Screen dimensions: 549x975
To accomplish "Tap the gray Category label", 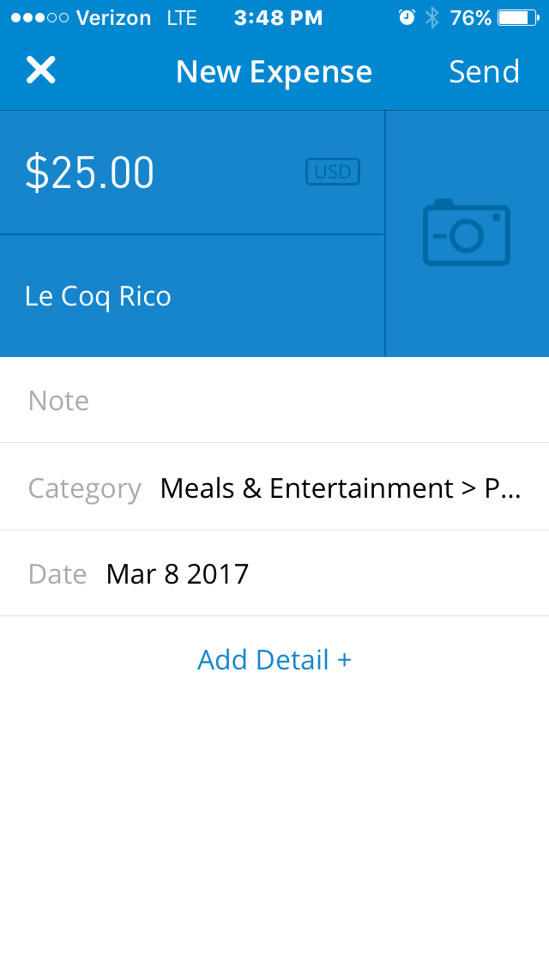I will (84, 487).
